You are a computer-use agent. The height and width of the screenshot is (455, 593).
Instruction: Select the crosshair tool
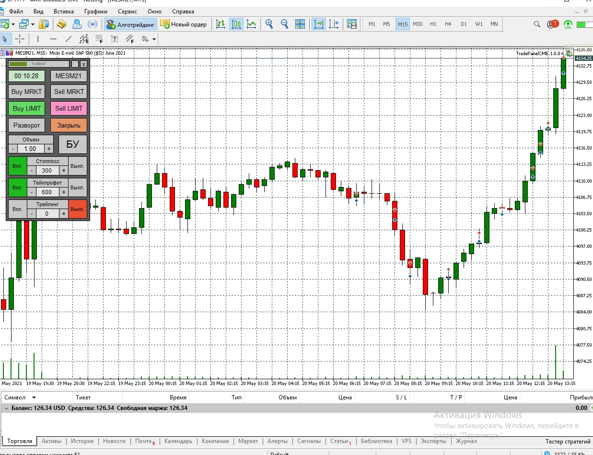pos(20,39)
